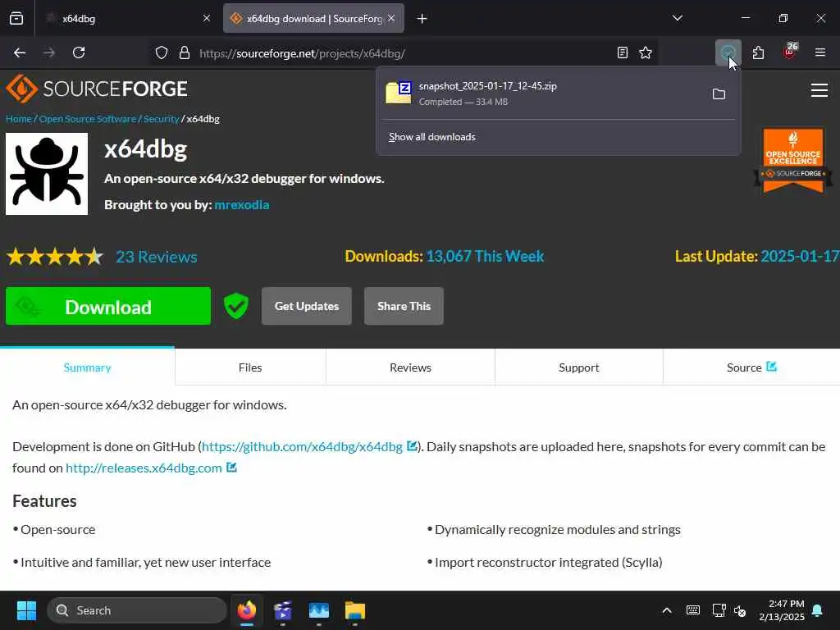Open a new browser tab

click(422, 19)
